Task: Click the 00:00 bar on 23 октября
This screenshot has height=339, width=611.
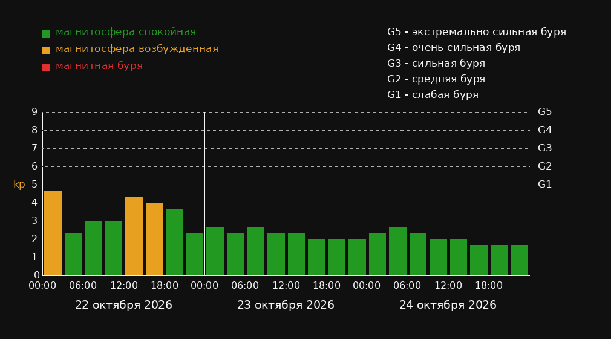Action: [x=215, y=251]
